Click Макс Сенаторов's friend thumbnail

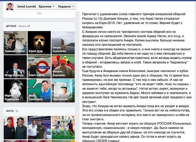tap(39, 91)
